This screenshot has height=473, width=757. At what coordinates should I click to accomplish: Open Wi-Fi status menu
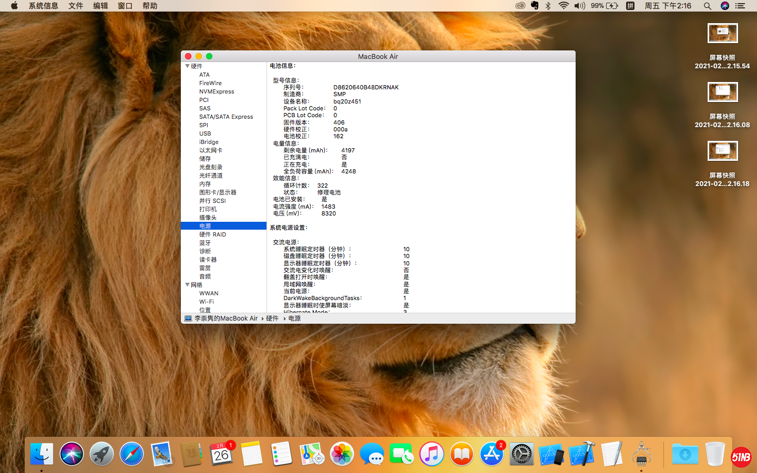pyautogui.click(x=564, y=6)
